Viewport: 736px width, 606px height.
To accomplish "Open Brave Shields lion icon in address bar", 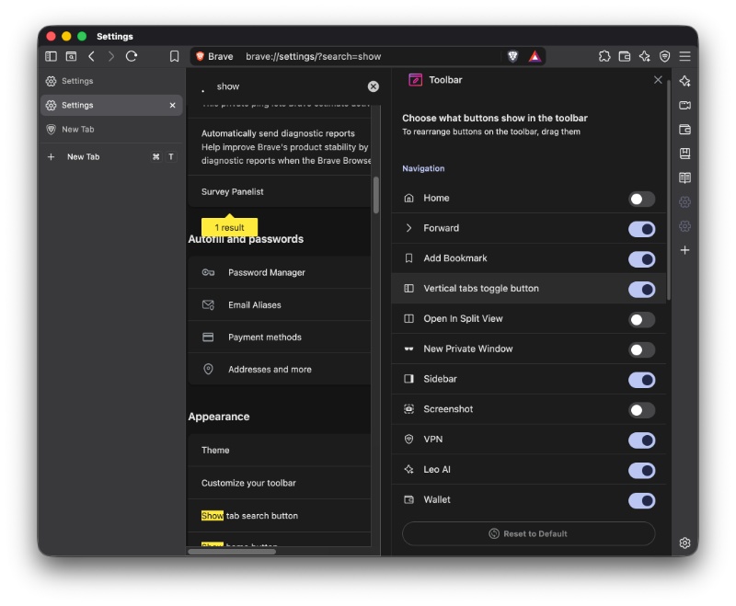I will [x=512, y=57].
